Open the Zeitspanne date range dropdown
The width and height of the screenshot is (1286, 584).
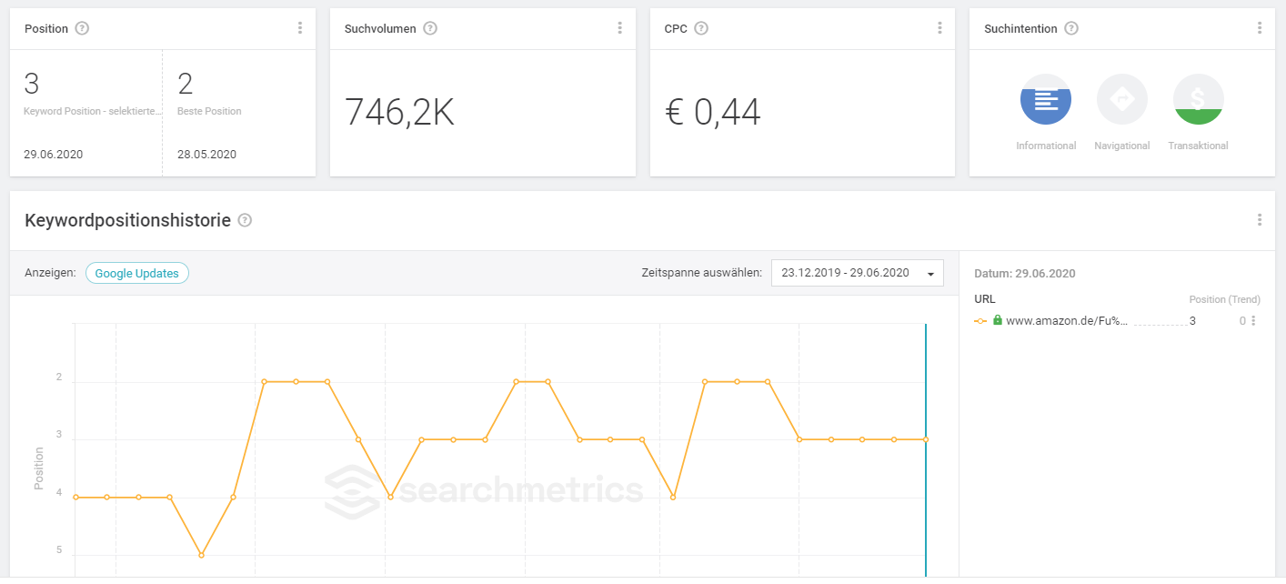click(x=858, y=273)
